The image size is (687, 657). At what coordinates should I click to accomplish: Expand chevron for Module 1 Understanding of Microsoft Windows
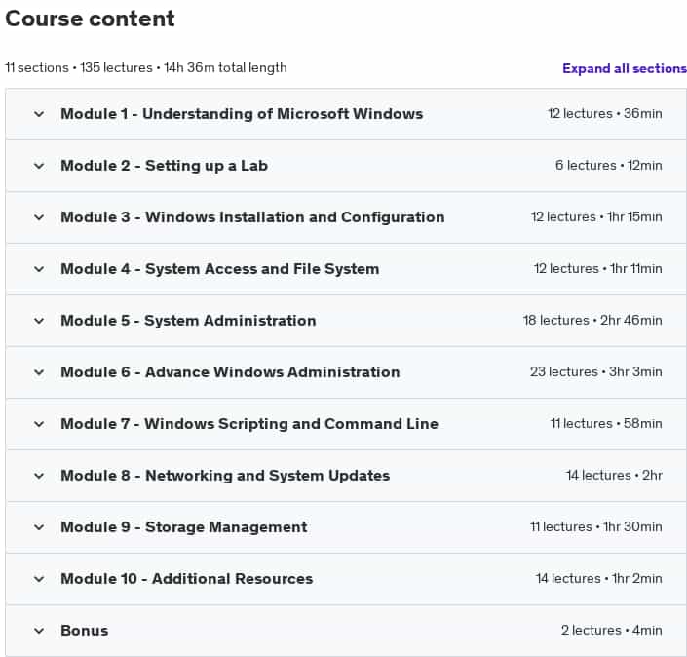pos(39,114)
